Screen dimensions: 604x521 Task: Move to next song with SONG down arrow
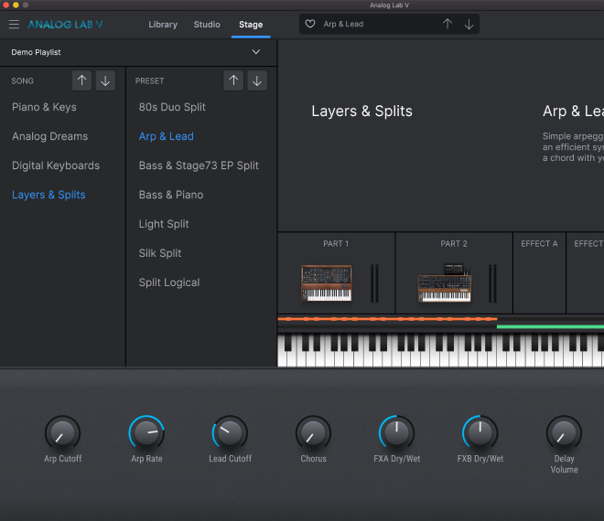coord(105,80)
